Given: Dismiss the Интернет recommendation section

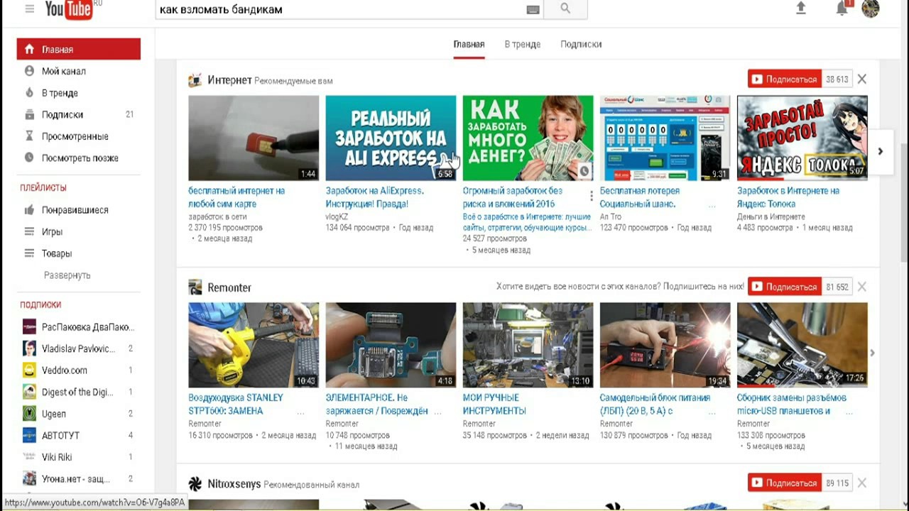Looking at the screenshot, I should point(862,79).
